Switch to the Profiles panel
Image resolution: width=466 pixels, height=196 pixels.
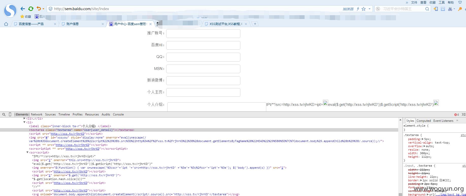(77, 114)
